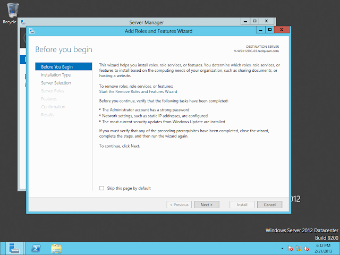Go to the Server Selection step
Image resolution: width=340 pixels, height=255 pixels.
[x=56, y=83]
